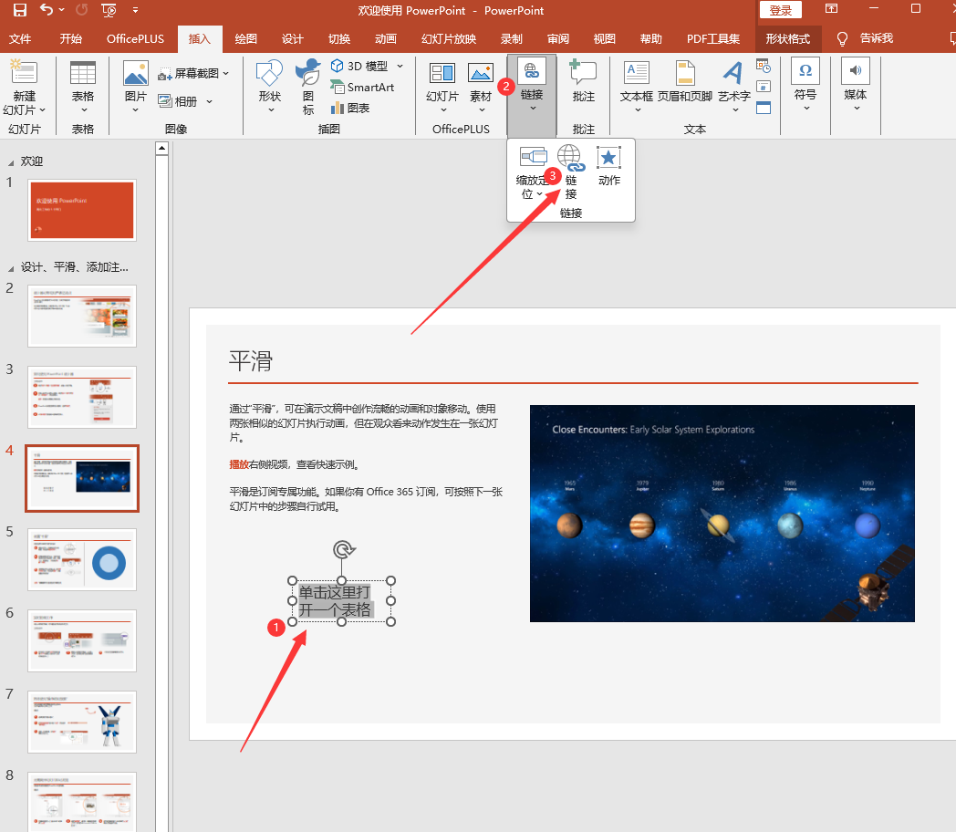Switch to the 形状格式 tab

788,38
